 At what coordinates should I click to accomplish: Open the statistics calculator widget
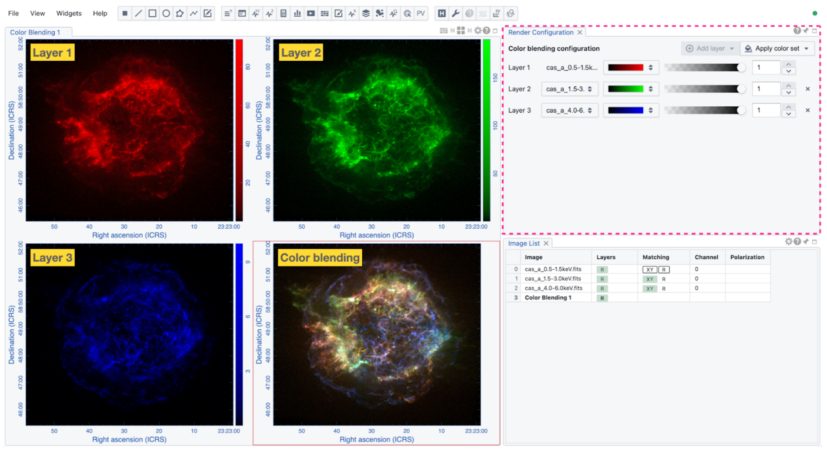283,13
